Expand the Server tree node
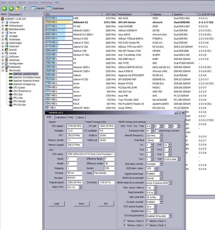The width and height of the screenshot is (215, 230). [3, 33]
